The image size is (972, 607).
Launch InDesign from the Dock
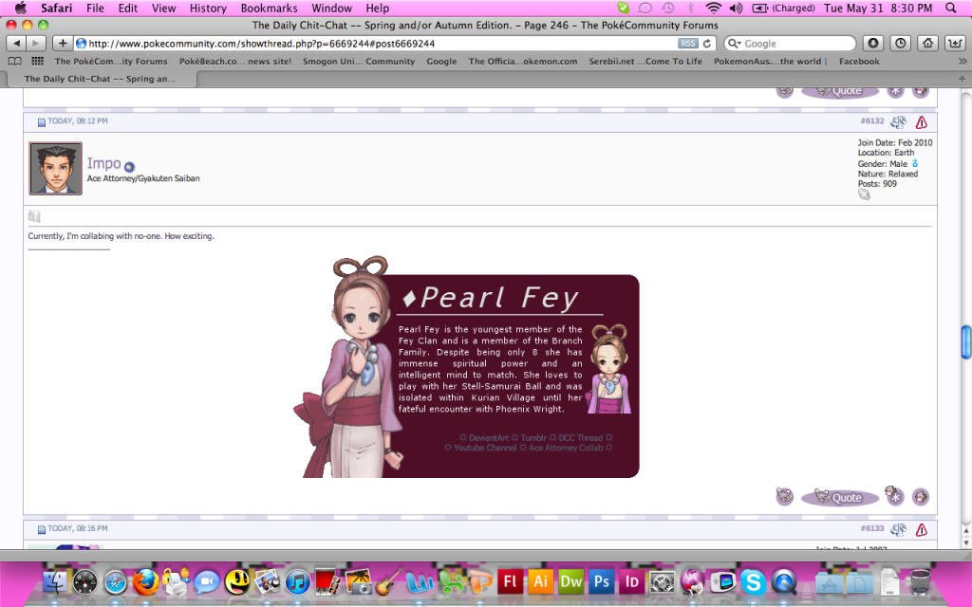(x=631, y=581)
